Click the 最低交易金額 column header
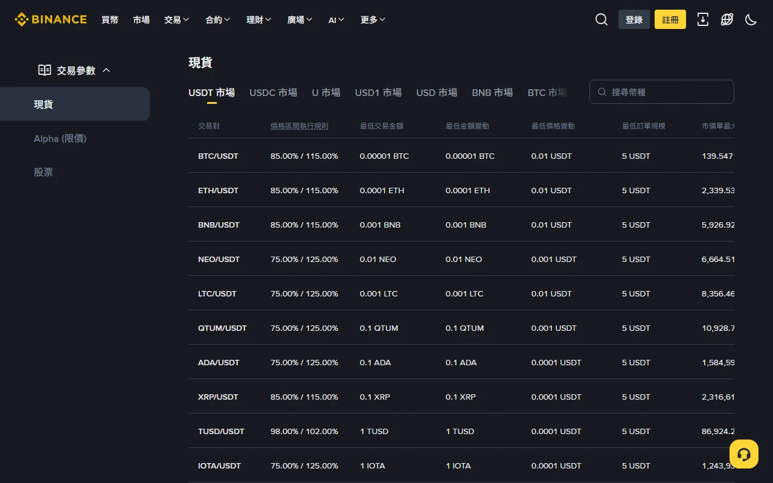The width and height of the screenshot is (773, 483). [382, 126]
